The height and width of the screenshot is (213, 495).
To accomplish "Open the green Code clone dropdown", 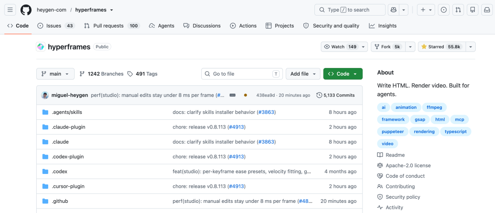I will (343, 74).
